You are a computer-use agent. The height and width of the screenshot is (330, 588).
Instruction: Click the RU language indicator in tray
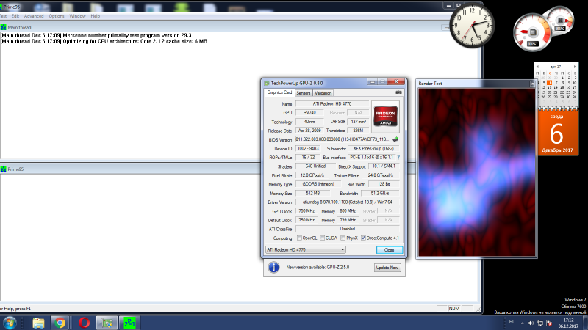(512, 321)
